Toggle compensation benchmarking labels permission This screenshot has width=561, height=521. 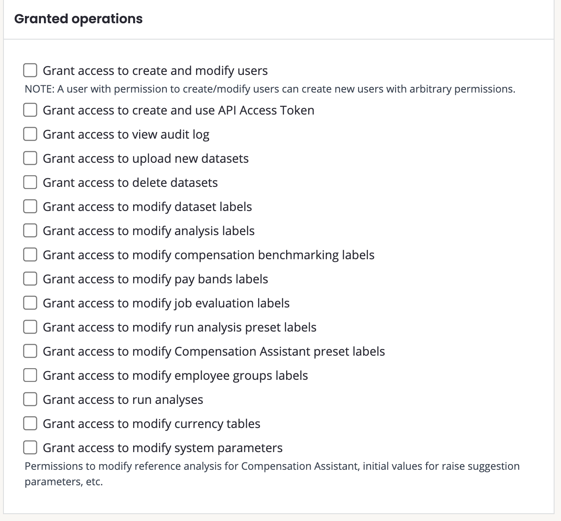pyautogui.click(x=30, y=254)
